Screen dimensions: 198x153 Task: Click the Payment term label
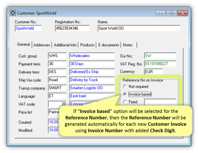30,64
